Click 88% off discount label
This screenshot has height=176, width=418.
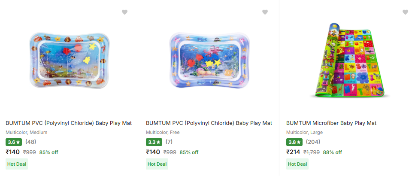coord(332,152)
